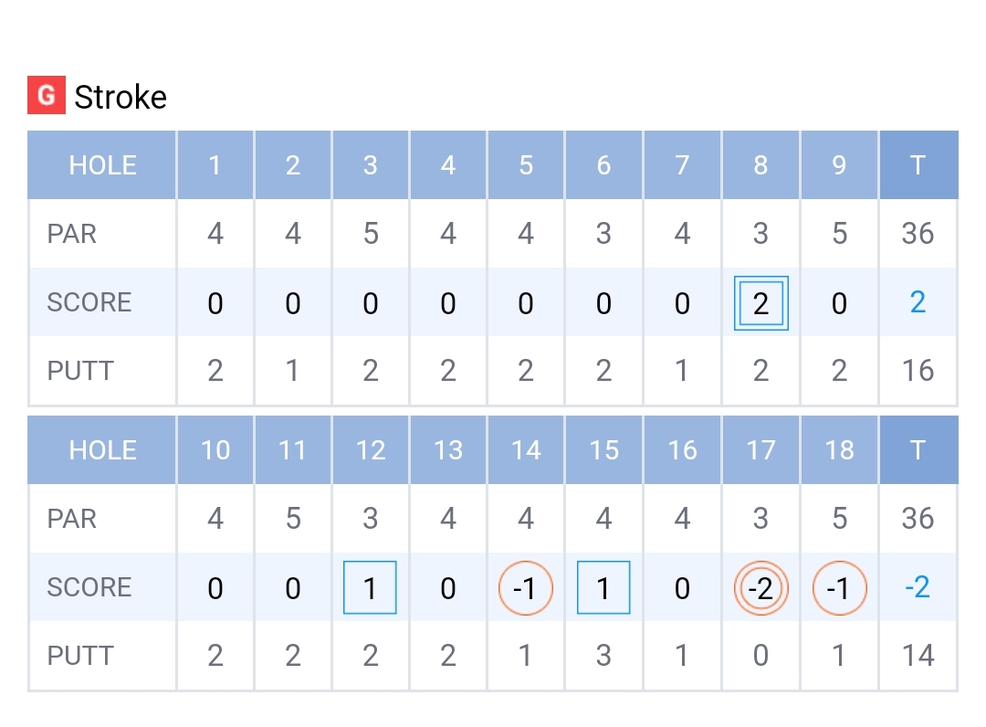Select the bogey square on hole 15
Screen dimensions: 986x727
(x=603, y=587)
